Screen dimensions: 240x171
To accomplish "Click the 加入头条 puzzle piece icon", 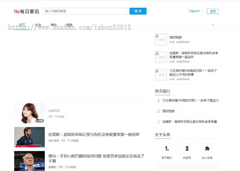I will click(207, 148).
